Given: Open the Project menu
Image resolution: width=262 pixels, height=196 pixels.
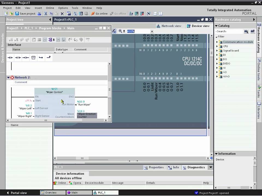Looking at the screenshot, I should [7, 8].
